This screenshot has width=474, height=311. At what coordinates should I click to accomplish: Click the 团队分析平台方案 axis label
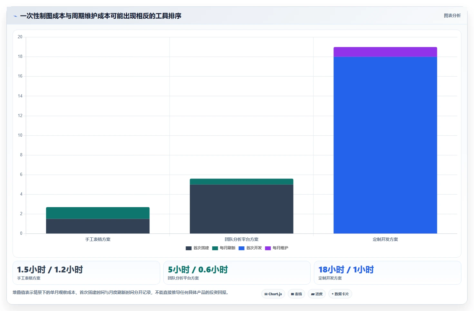(241, 239)
